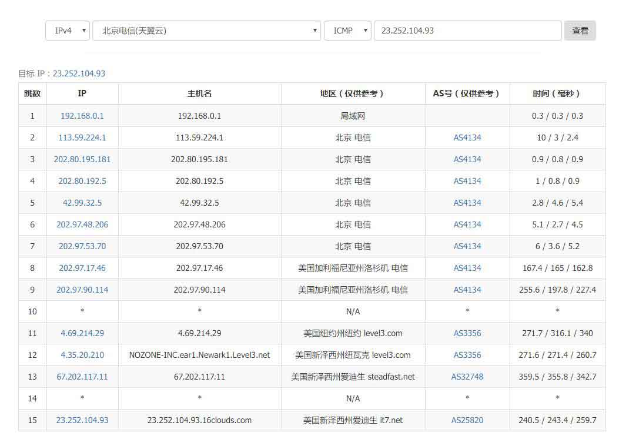Open the 目标 IP link 23.252.104.93 above the table
This screenshot has width=619, height=436.
click(x=79, y=73)
